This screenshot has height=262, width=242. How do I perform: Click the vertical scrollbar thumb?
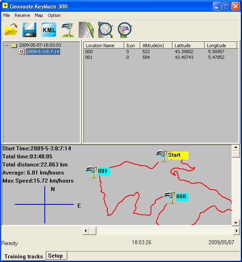236,154
